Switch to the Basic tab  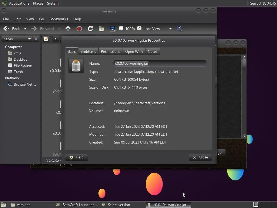tap(71, 51)
